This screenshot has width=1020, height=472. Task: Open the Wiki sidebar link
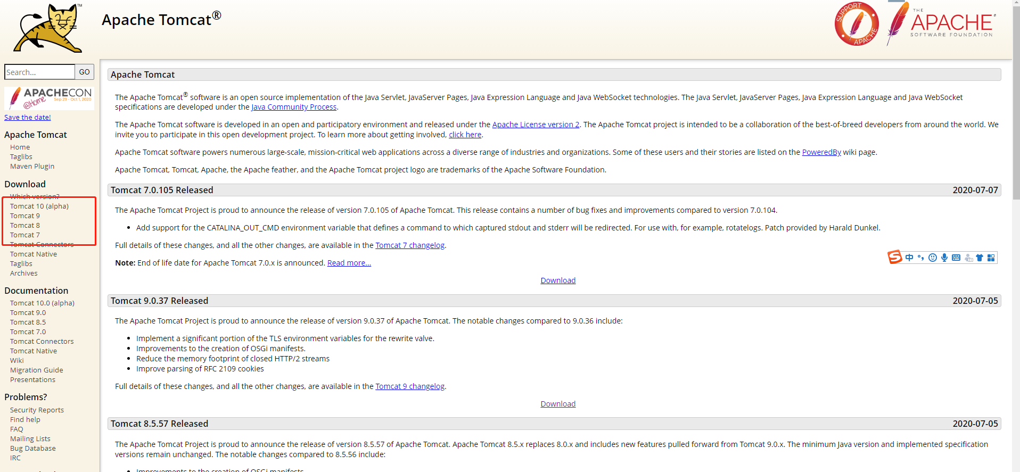[x=17, y=360]
